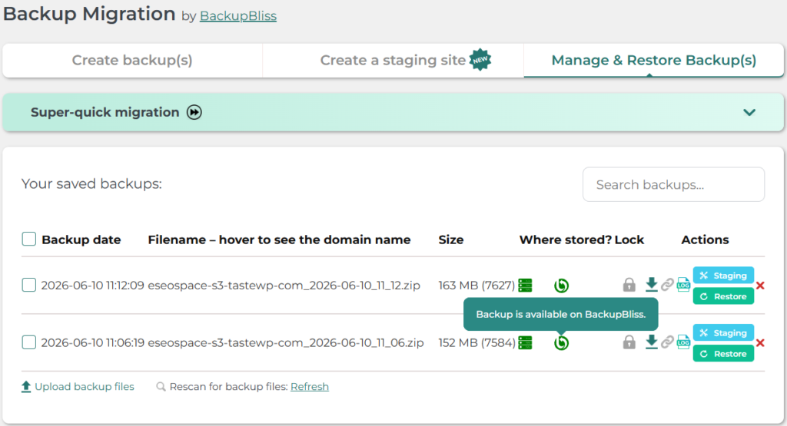
Task: Click the upload arrow icon at bottom
Action: point(26,386)
